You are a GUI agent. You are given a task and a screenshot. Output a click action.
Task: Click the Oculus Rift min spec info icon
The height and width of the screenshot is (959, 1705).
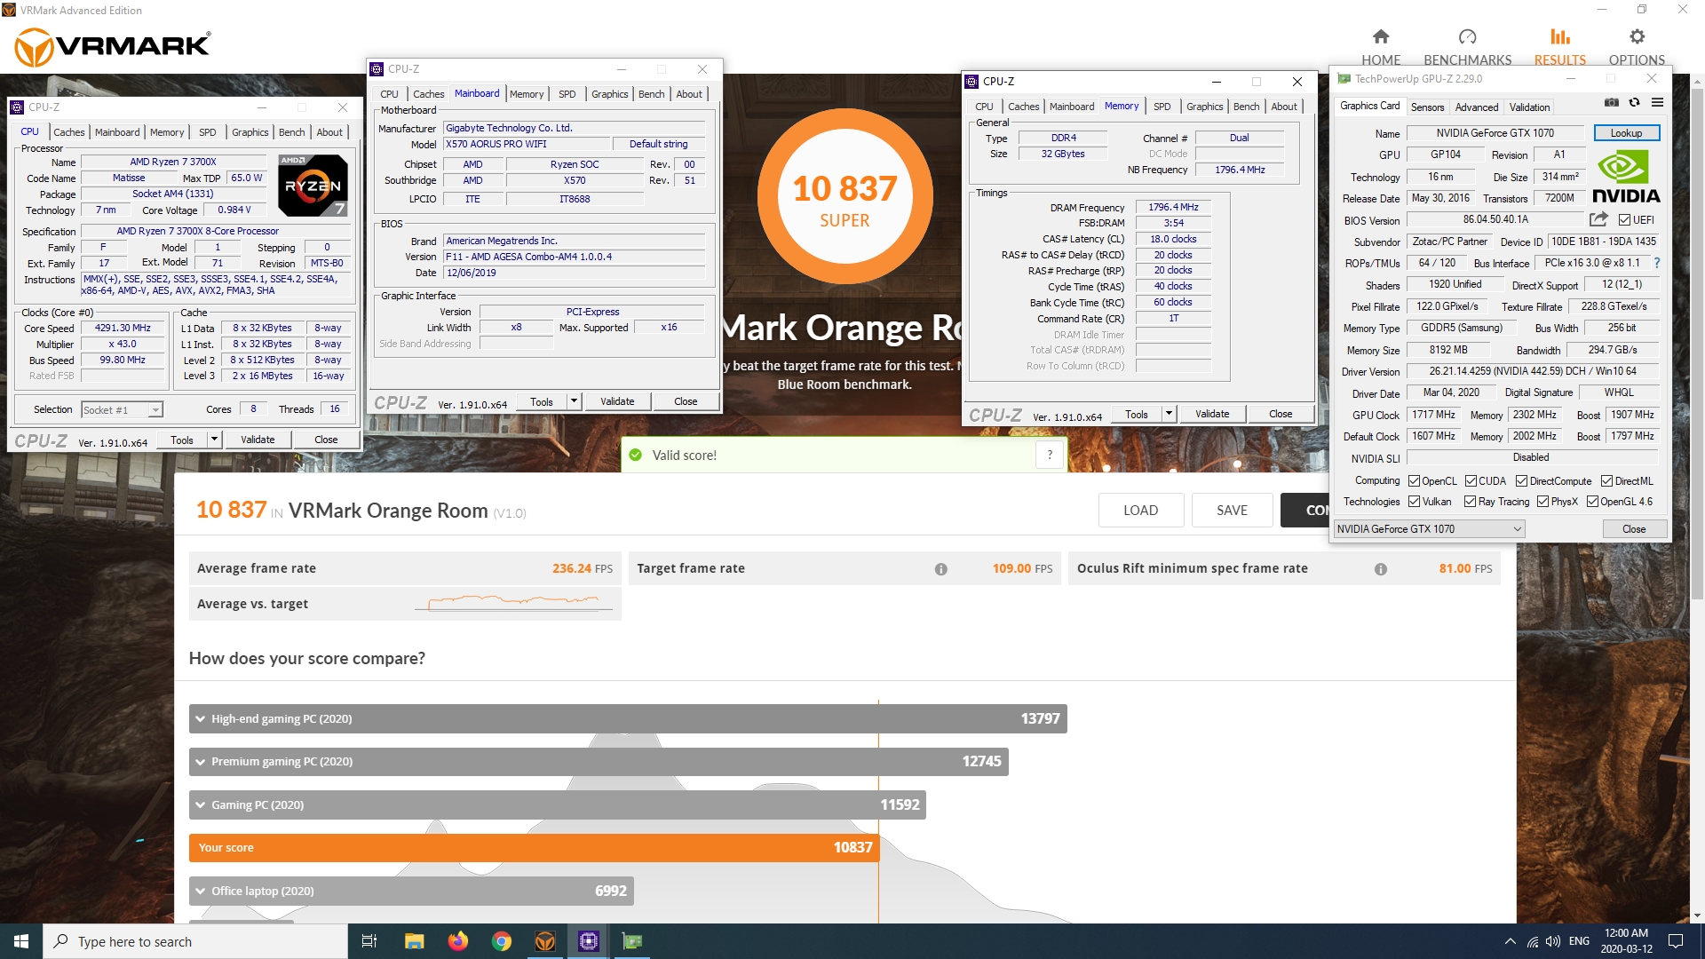tap(1380, 569)
